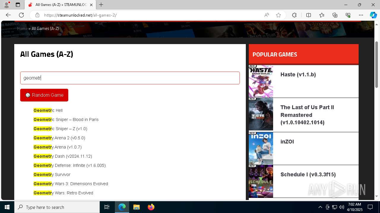Click the Windows taskbar search box
This screenshot has width=380, height=213.
pos(57,207)
